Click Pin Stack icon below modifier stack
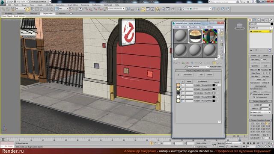This screenshot has width=274, height=154. [251, 50]
